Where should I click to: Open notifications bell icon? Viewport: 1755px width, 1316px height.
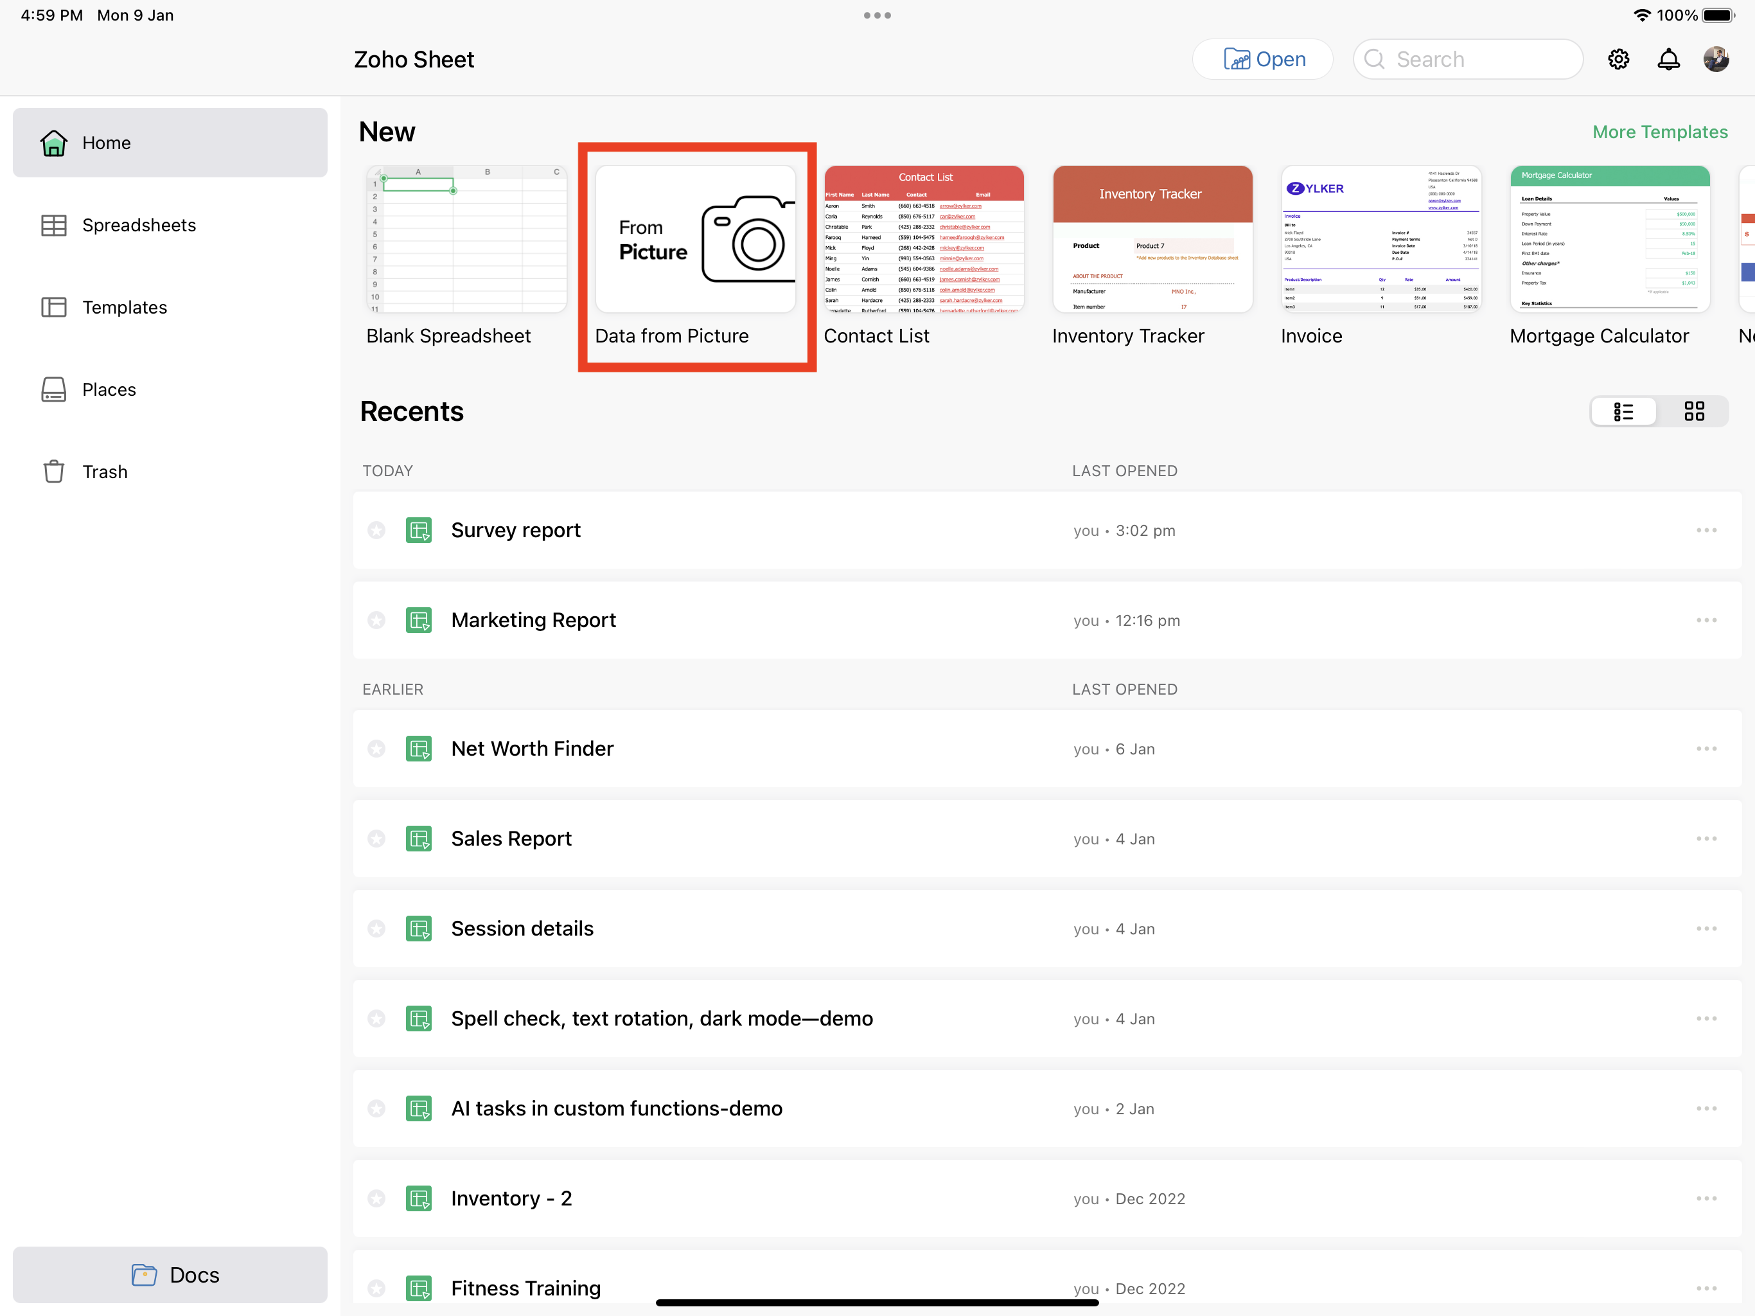[x=1668, y=60]
